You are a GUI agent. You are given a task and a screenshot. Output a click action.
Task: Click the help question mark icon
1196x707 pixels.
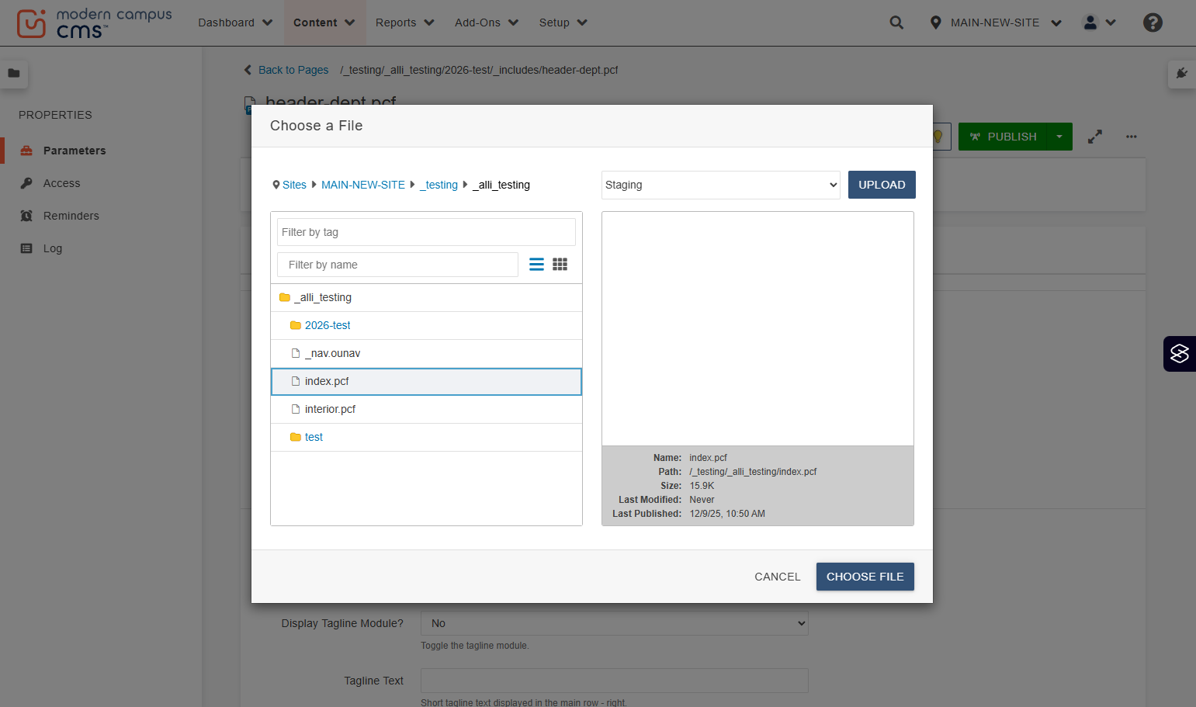[1153, 23]
